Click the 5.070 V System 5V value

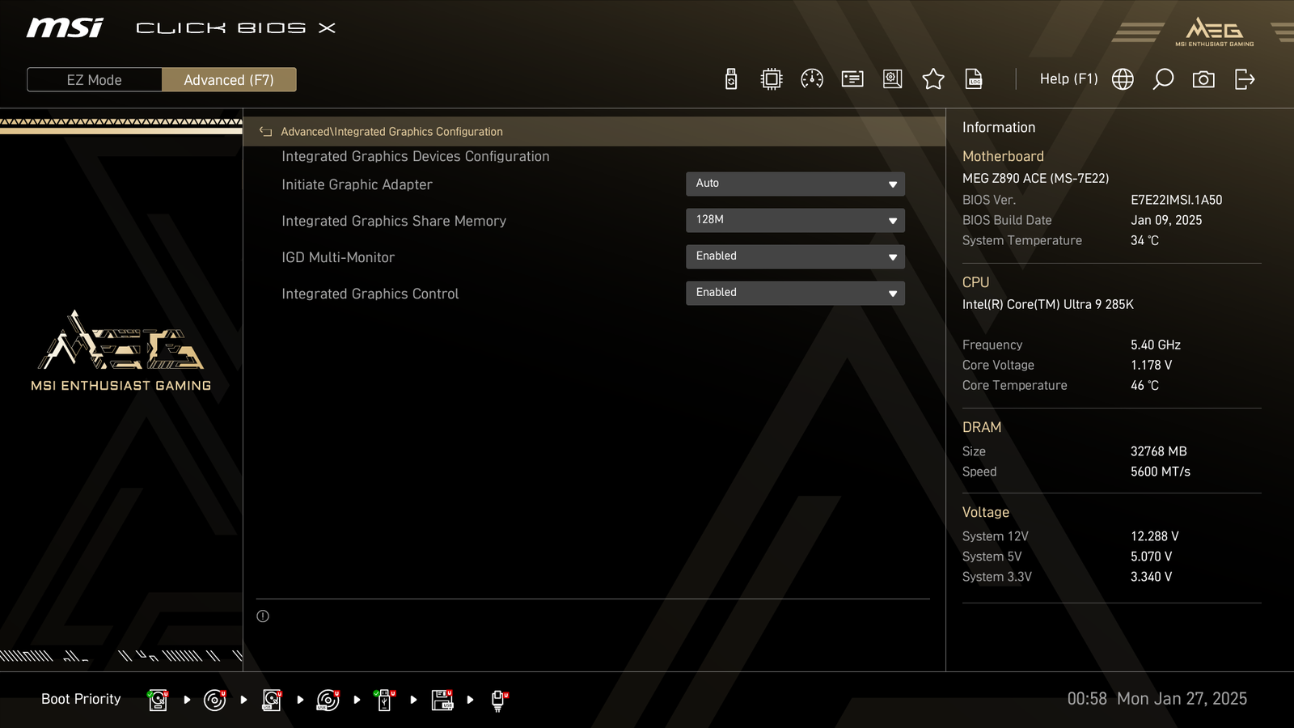(x=1151, y=557)
